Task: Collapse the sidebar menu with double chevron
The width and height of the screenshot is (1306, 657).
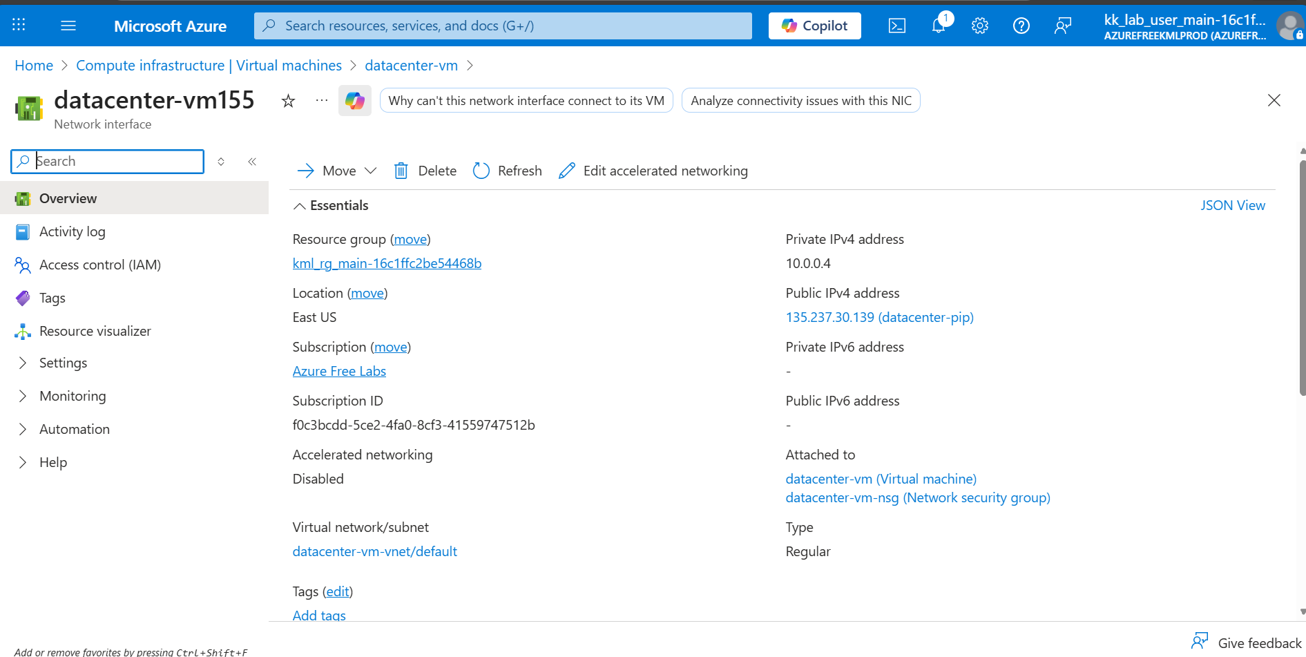Action: click(x=252, y=161)
